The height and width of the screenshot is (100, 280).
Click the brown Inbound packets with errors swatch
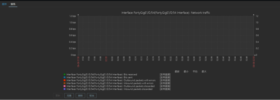(65, 83)
